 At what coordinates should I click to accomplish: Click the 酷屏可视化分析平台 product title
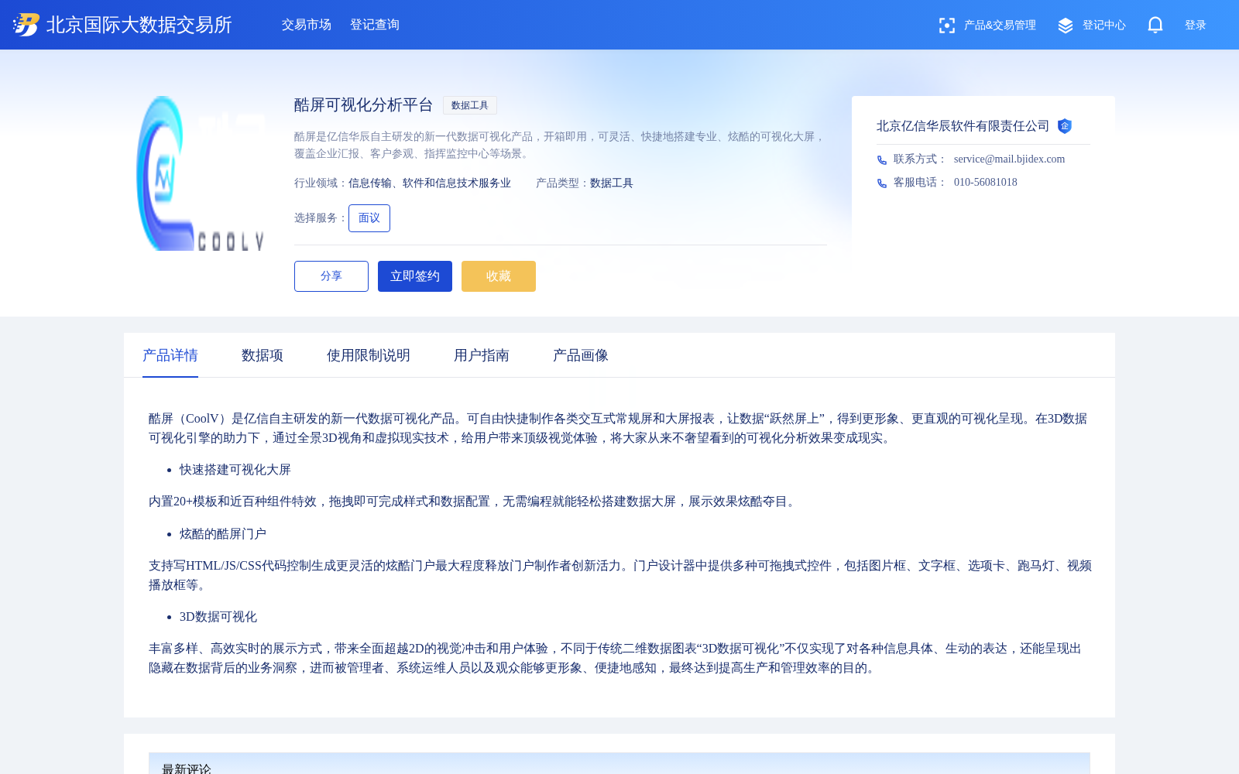click(364, 105)
